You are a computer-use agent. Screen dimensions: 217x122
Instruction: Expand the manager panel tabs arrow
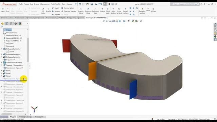[27, 23]
